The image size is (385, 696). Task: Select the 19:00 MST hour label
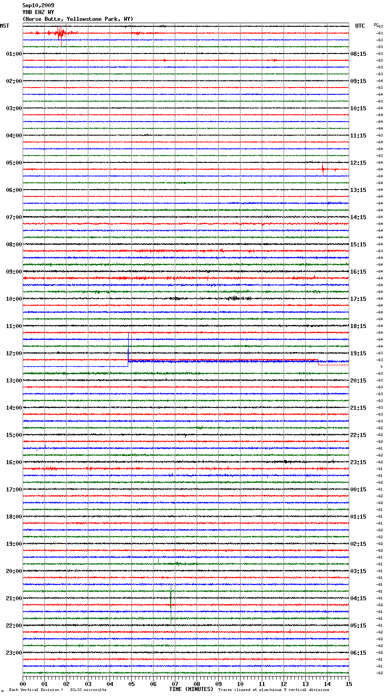[x=14, y=544]
